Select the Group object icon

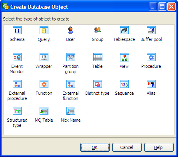(98, 30)
